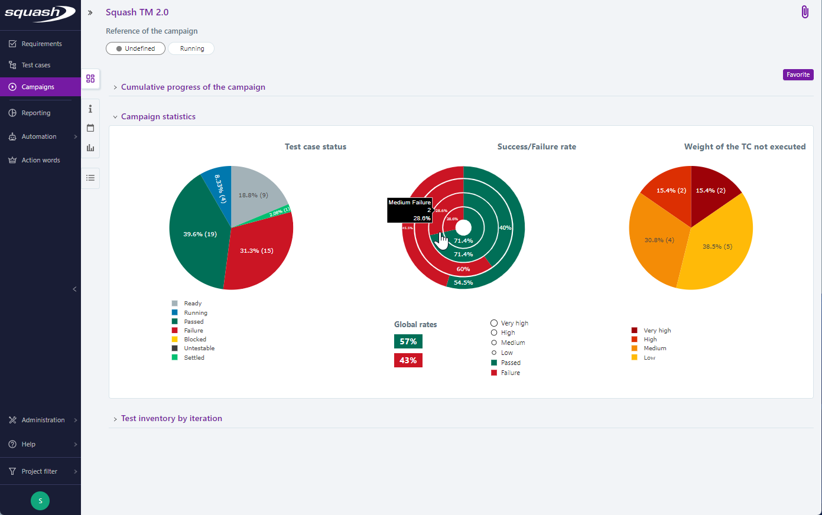Open the Reporting section
This screenshot has height=515, width=822.
tap(35, 112)
